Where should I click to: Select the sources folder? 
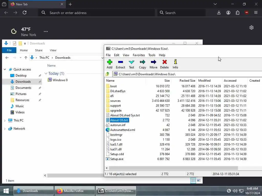[115, 101]
